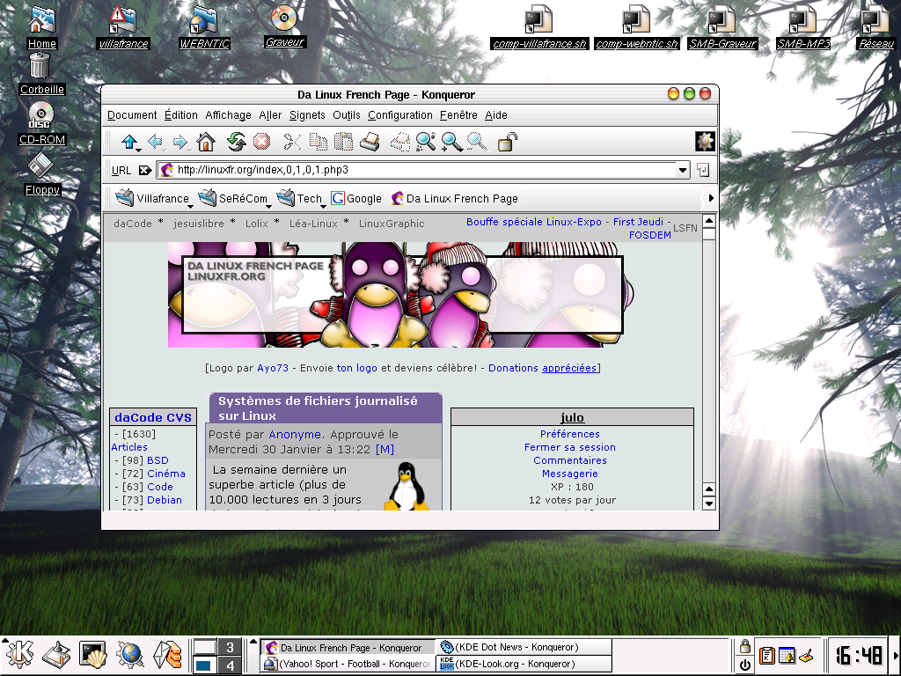Viewport: 901px width, 676px height.
Task: Show more bookmarks with the toolbar arrow
Action: pos(711,198)
